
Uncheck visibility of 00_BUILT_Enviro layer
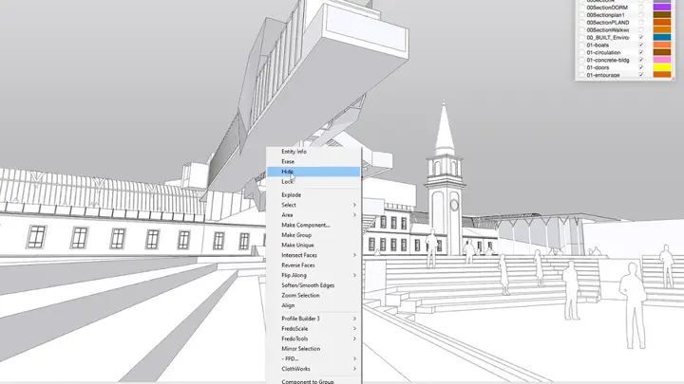click(641, 37)
